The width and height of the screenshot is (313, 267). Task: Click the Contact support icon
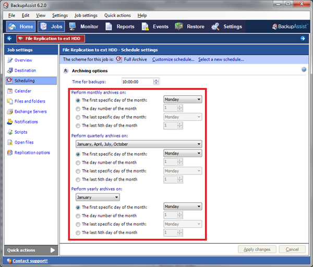click(9, 261)
